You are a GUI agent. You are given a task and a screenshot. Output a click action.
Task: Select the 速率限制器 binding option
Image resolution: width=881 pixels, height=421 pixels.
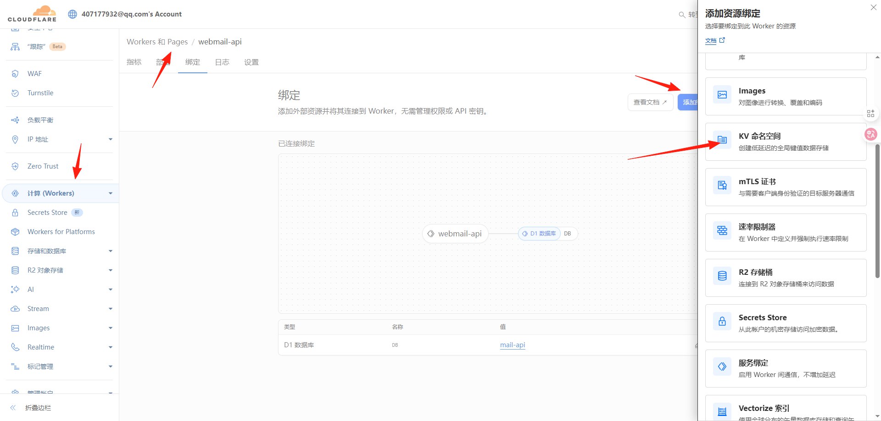[x=785, y=232]
